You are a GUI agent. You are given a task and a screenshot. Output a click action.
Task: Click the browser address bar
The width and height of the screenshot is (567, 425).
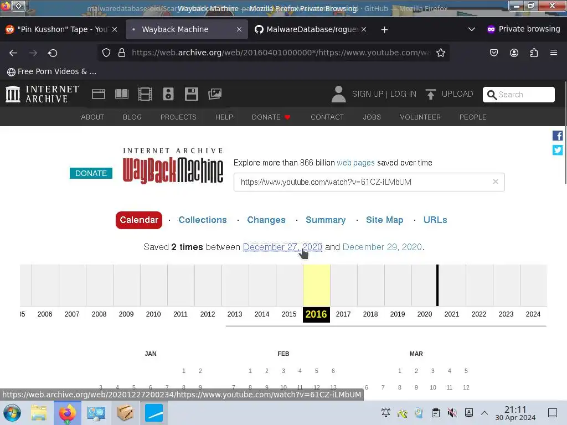point(280,53)
